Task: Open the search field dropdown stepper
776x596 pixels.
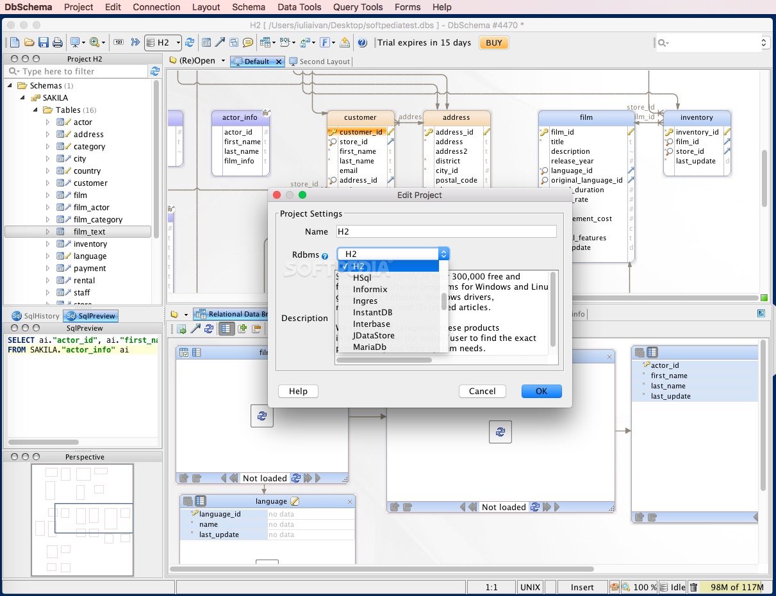Action: 764,43
